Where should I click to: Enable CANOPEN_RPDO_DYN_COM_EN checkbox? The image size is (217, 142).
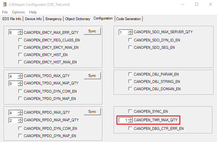(20, 129)
